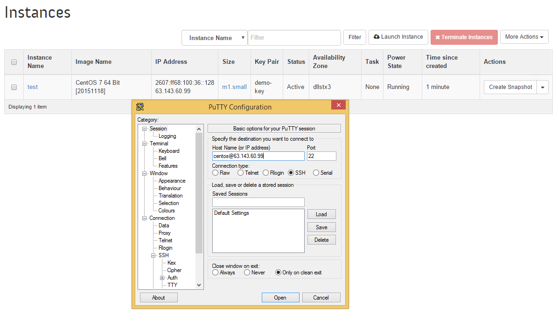Select Keyboard category in tree
558x321 pixels.
click(169, 151)
